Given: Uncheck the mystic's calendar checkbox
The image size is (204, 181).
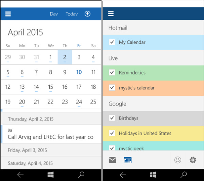Looking at the screenshot, I should (112, 88).
